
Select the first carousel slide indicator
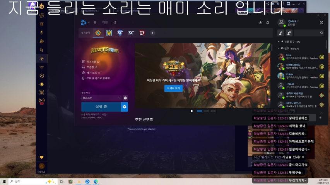(x=200, y=111)
